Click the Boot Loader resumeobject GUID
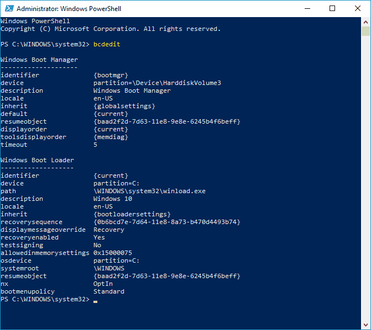The height and width of the screenshot is (330, 371). click(x=167, y=276)
